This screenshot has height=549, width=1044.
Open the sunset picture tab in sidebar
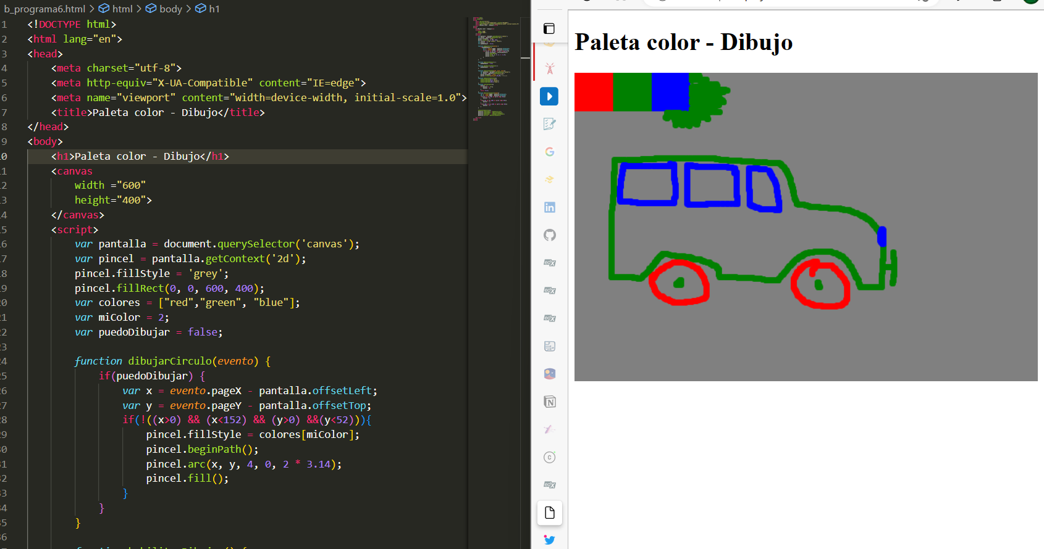pos(549,374)
